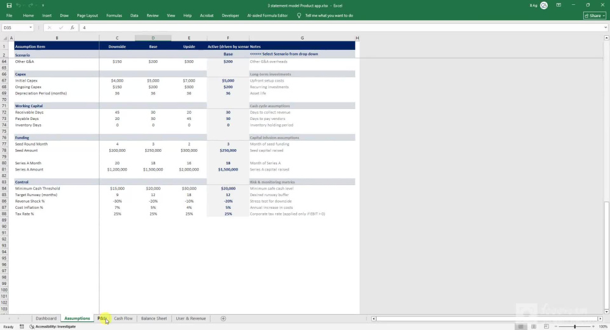
Task: Click the Seed Amount upside value $300,000
Action: click(x=189, y=150)
